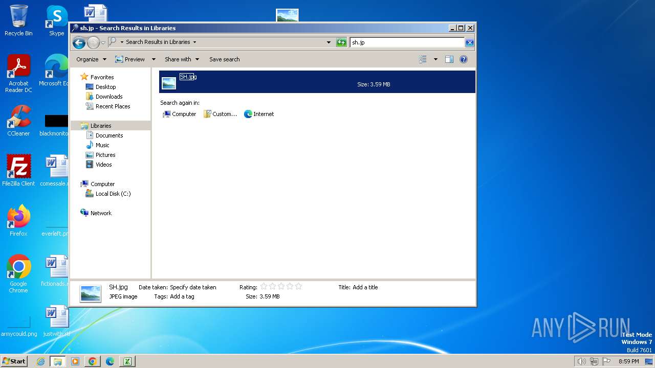Open Music library
655x368 pixels.
pyautogui.click(x=102, y=145)
